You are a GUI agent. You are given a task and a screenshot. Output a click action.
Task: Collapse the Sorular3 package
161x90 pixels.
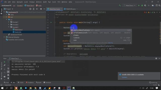click(9, 27)
